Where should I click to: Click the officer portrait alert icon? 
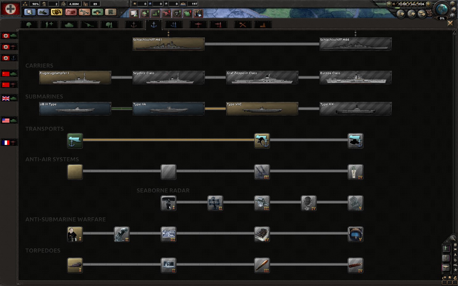198,13
